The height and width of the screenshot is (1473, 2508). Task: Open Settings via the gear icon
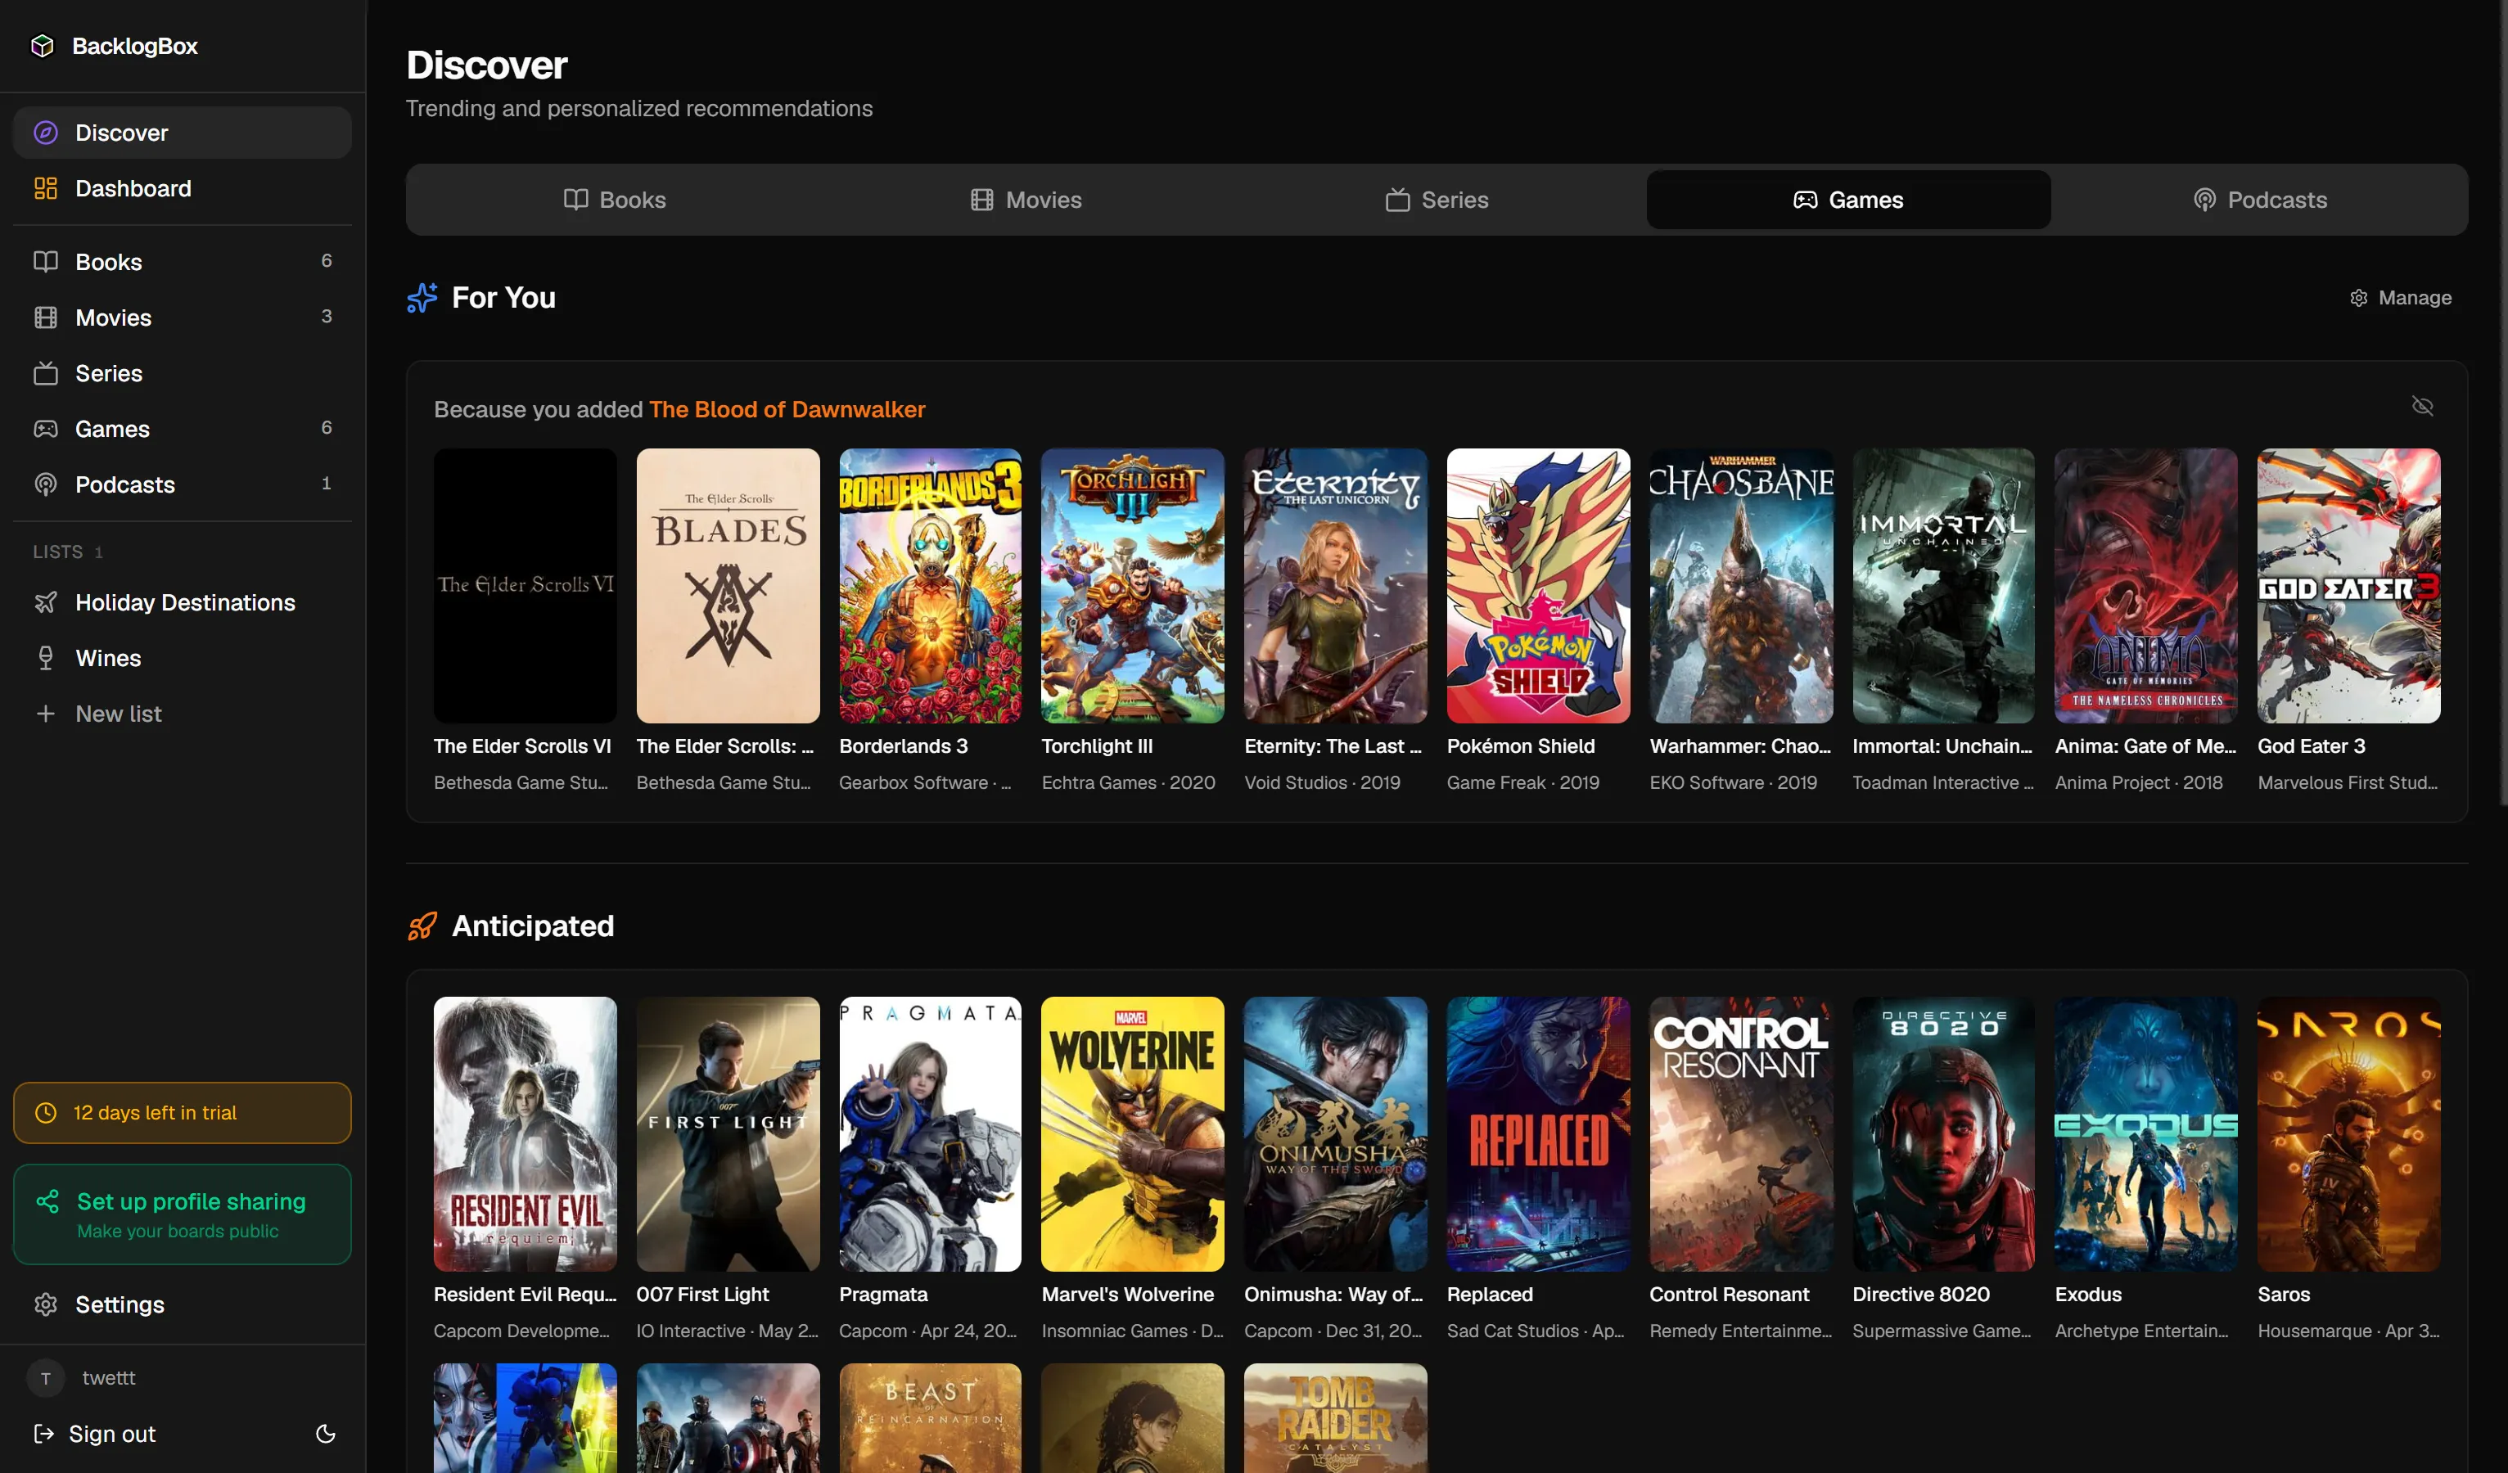point(119,1304)
